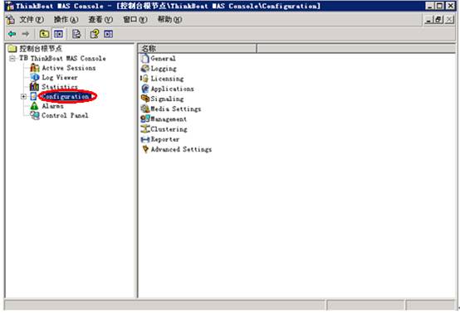Select Control Panel in the tree
The width and height of the screenshot is (460, 314).
click(65, 115)
